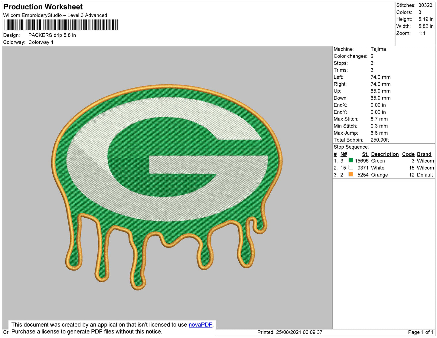Screen dimensions: 437x338
Task: Select the green color swatch in stop sequence
Action: pos(351,160)
